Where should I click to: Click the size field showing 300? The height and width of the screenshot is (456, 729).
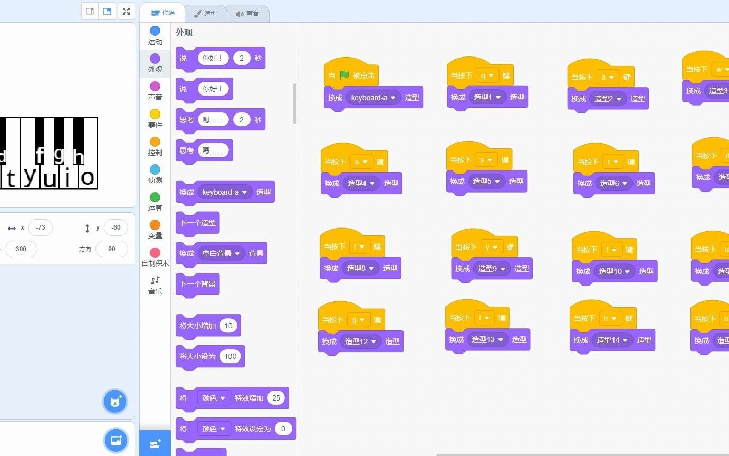(21, 249)
